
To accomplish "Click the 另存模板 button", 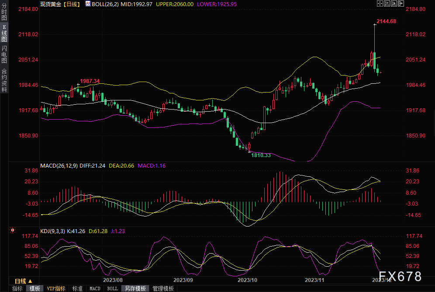I will pyautogui.click(x=135, y=289).
